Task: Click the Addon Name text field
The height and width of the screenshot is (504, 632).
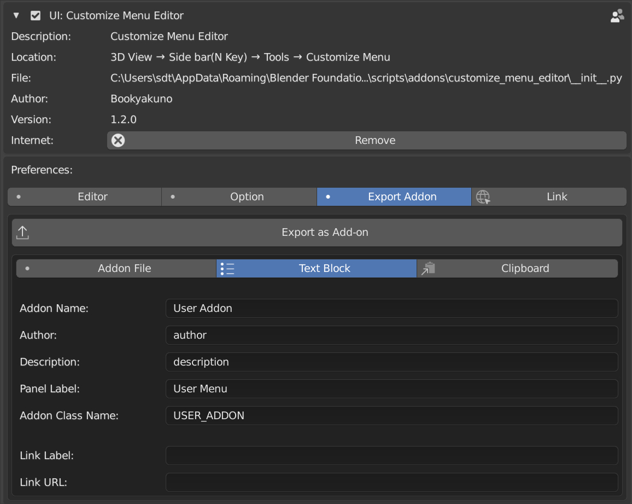Action: [x=391, y=309]
